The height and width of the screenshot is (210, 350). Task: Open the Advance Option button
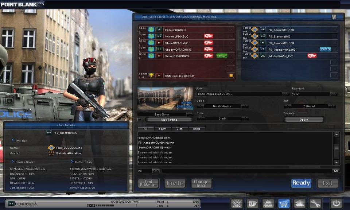pyautogui.click(x=304, y=120)
